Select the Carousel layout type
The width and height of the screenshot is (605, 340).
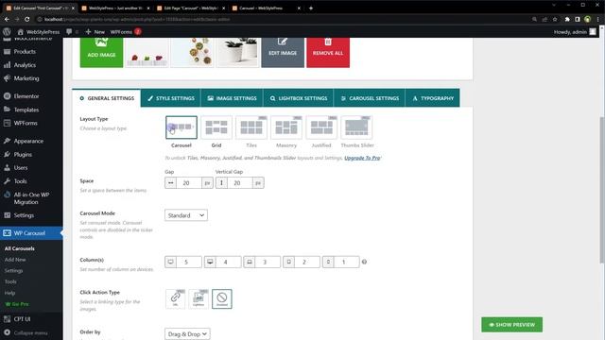pos(181,127)
